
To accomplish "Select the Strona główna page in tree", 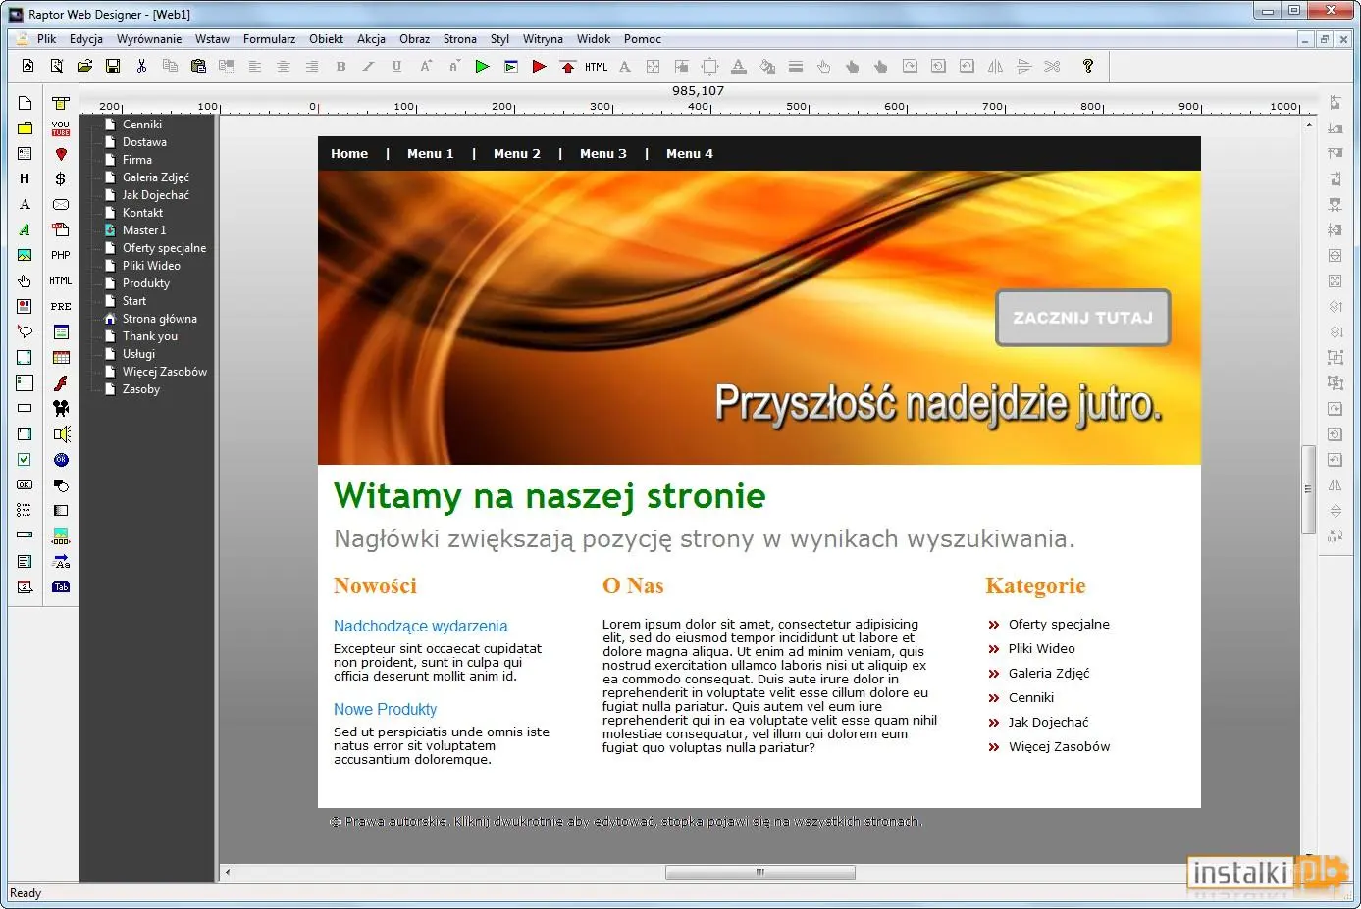I will pyautogui.click(x=159, y=319).
